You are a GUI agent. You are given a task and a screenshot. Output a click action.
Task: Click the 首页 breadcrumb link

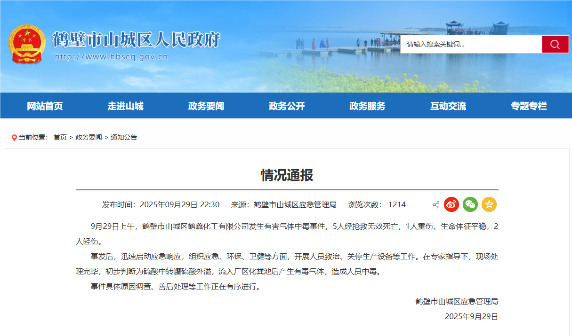[x=60, y=137]
